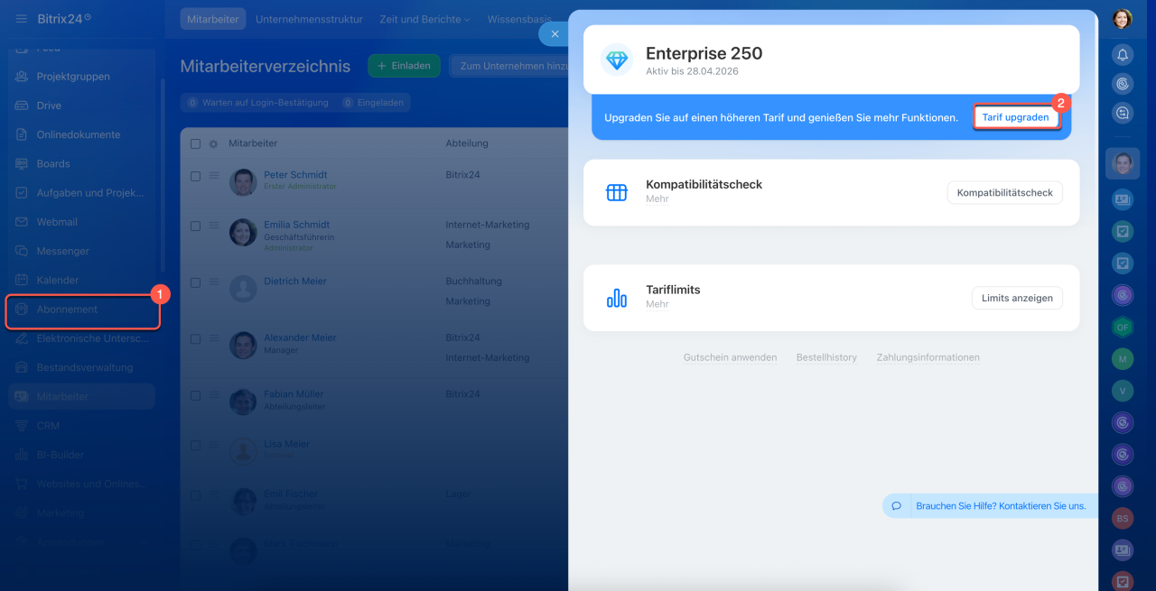Click the Eingeladen filter chip
The width and height of the screenshot is (1156, 591).
coord(374,103)
